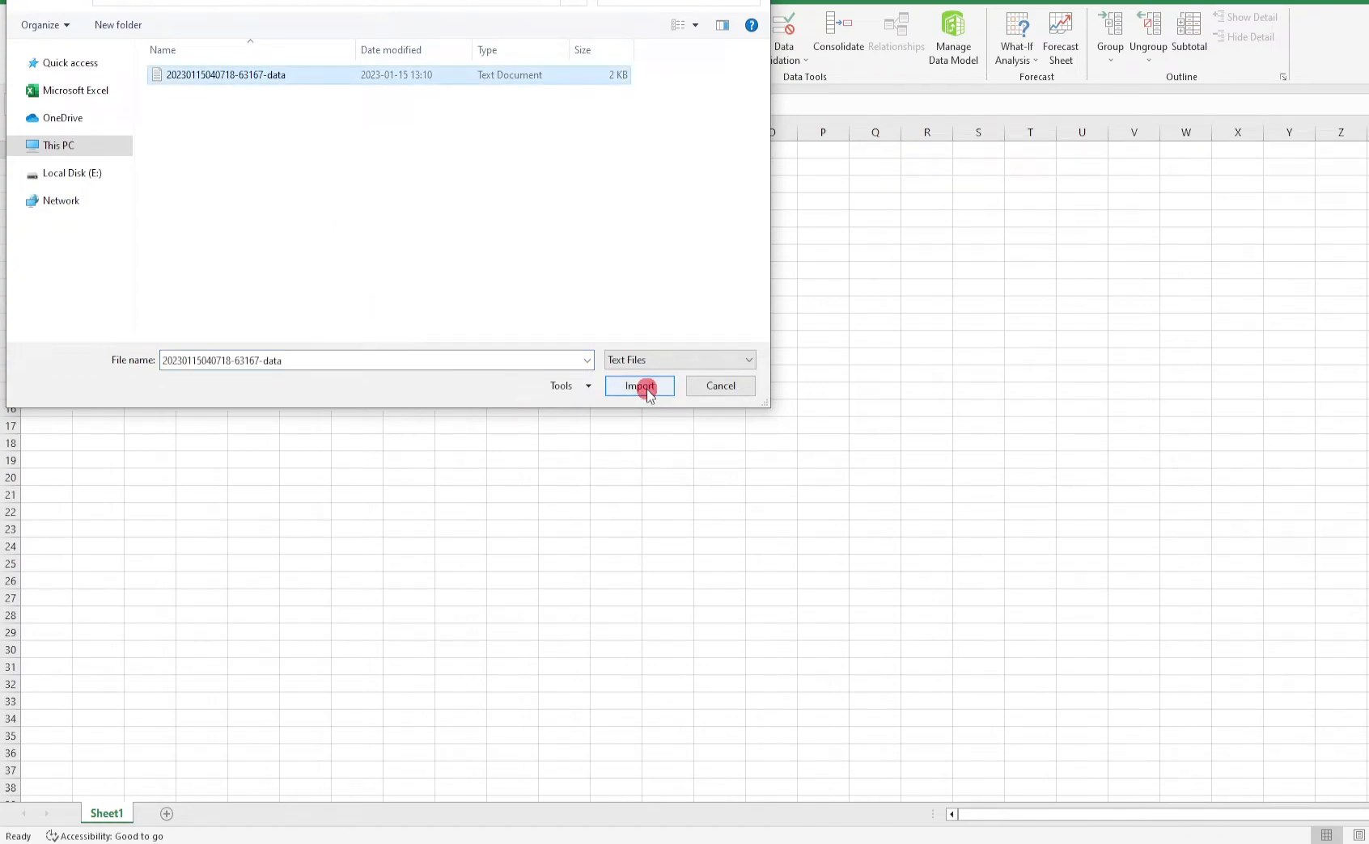Select OneDrive in the navigation pane
Image resolution: width=1369 pixels, height=844 pixels.
pyautogui.click(x=62, y=117)
